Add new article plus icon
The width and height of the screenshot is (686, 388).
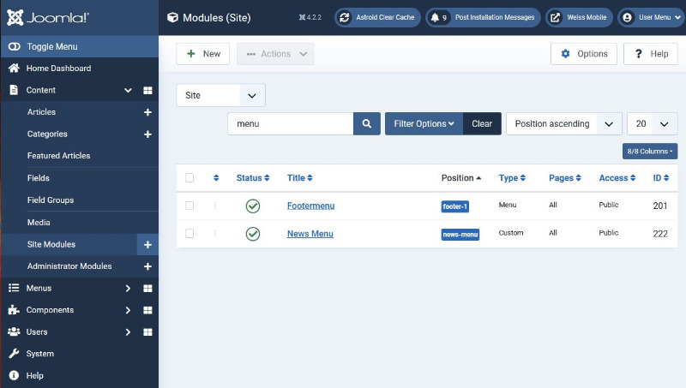[147, 112]
